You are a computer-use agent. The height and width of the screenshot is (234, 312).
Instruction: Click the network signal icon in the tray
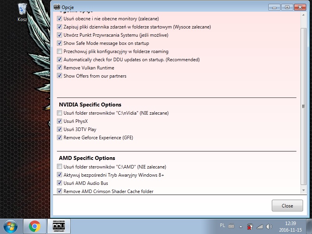point(260,225)
